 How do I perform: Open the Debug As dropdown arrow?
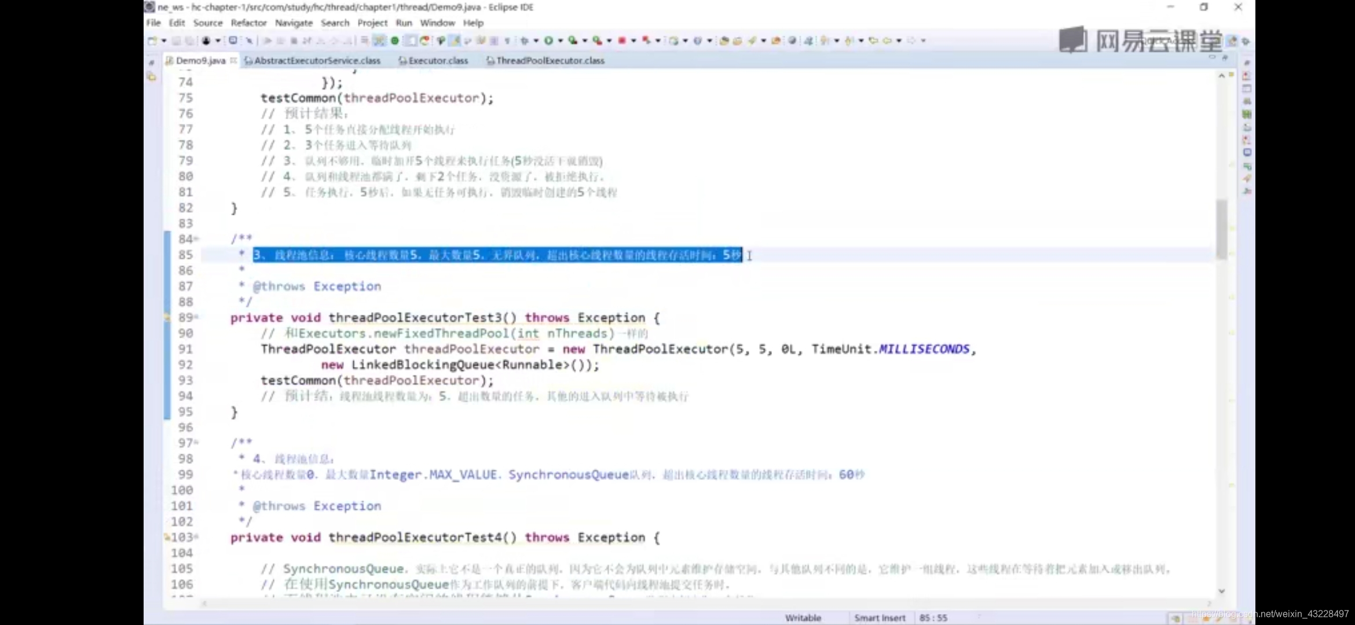click(536, 41)
